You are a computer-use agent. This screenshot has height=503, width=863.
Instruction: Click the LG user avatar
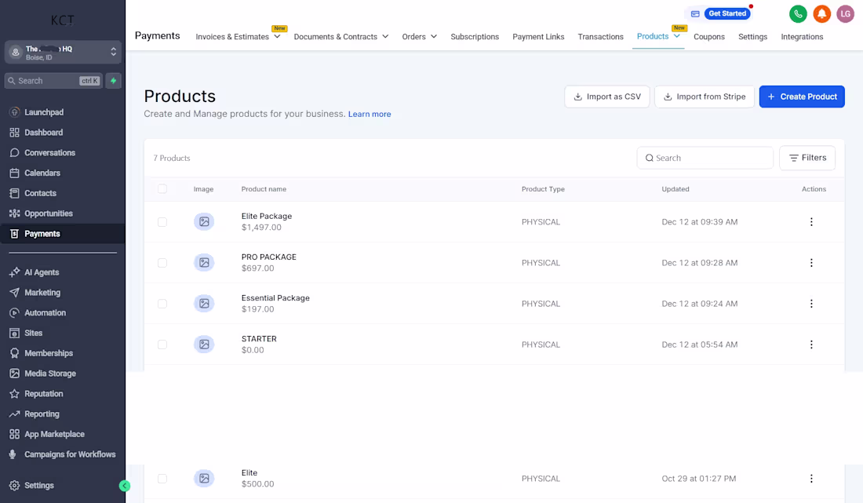click(x=846, y=14)
